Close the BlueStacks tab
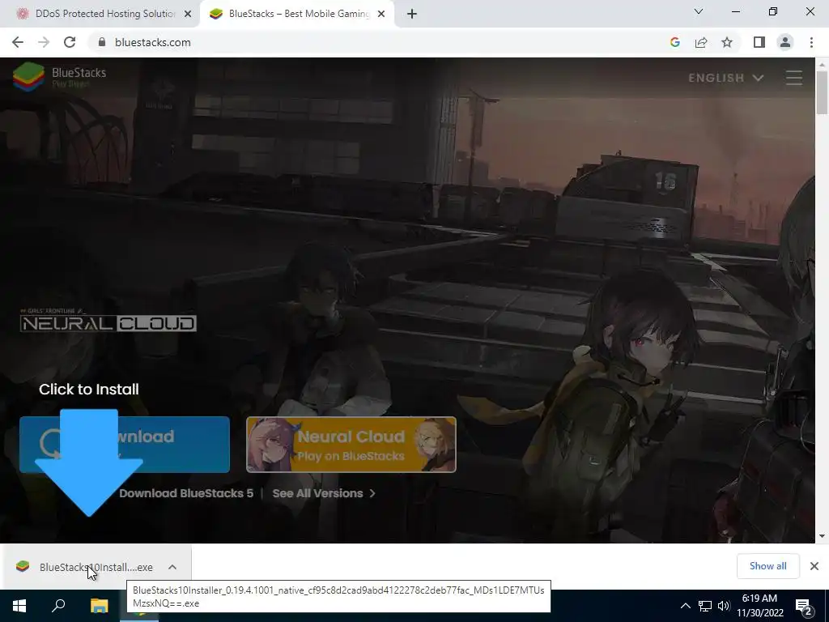 (381, 14)
